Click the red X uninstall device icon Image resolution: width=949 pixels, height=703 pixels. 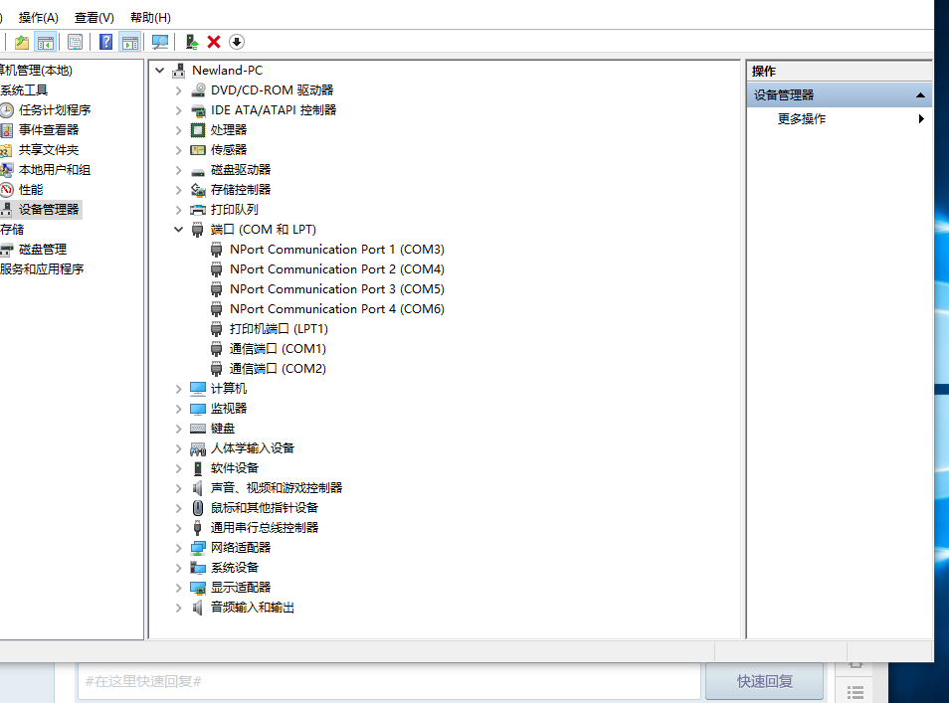click(214, 42)
